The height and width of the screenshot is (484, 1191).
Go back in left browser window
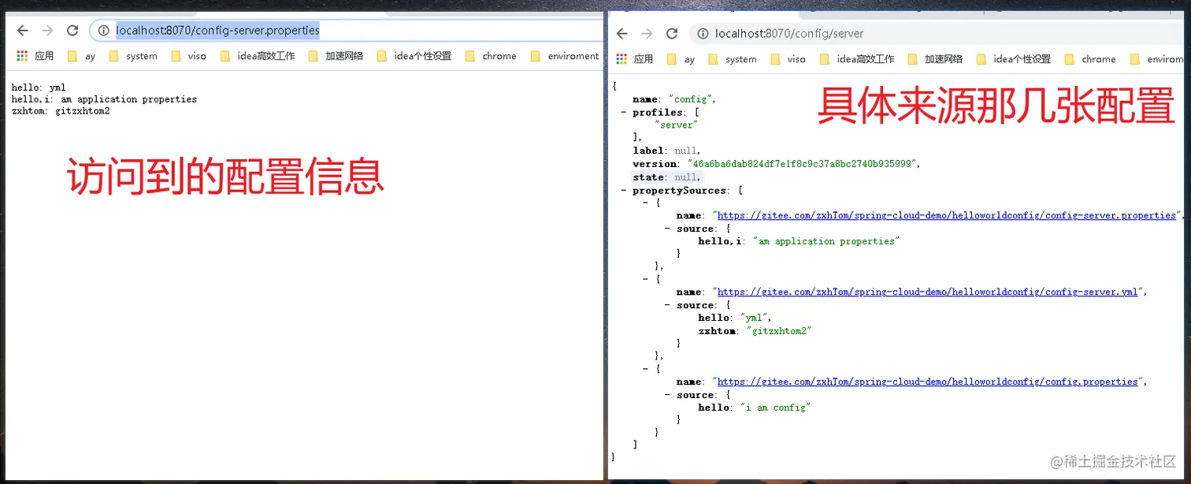22,31
